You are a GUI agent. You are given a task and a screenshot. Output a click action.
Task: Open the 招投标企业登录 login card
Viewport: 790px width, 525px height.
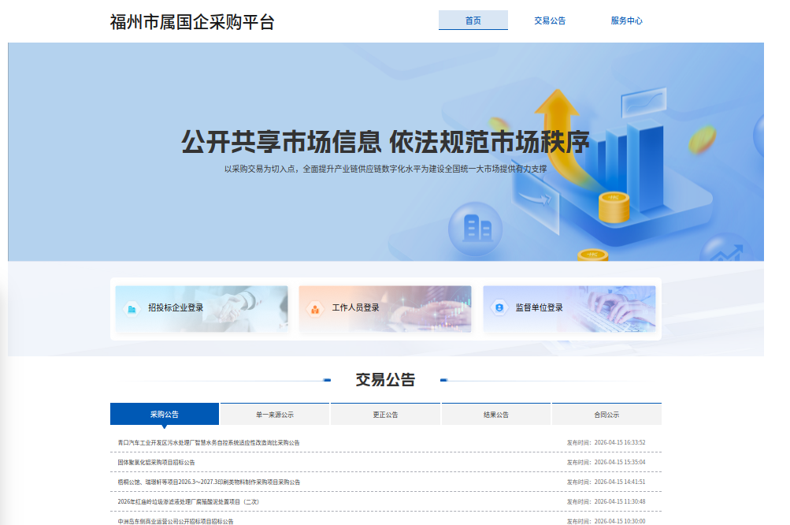pyautogui.click(x=202, y=308)
